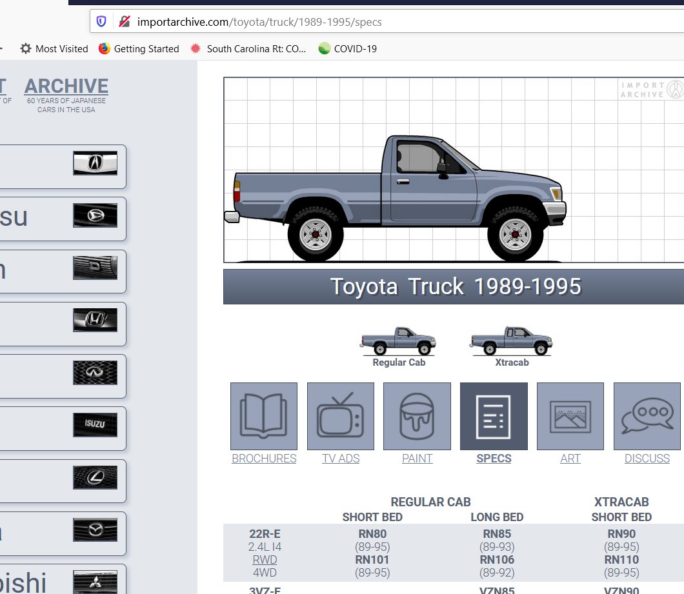Select the Mazda logo in the sidebar
Image resolution: width=684 pixels, height=594 pixels.
tap(95, 530)
